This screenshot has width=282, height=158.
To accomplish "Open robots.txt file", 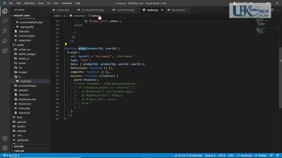I will click(x=24, y=113).
